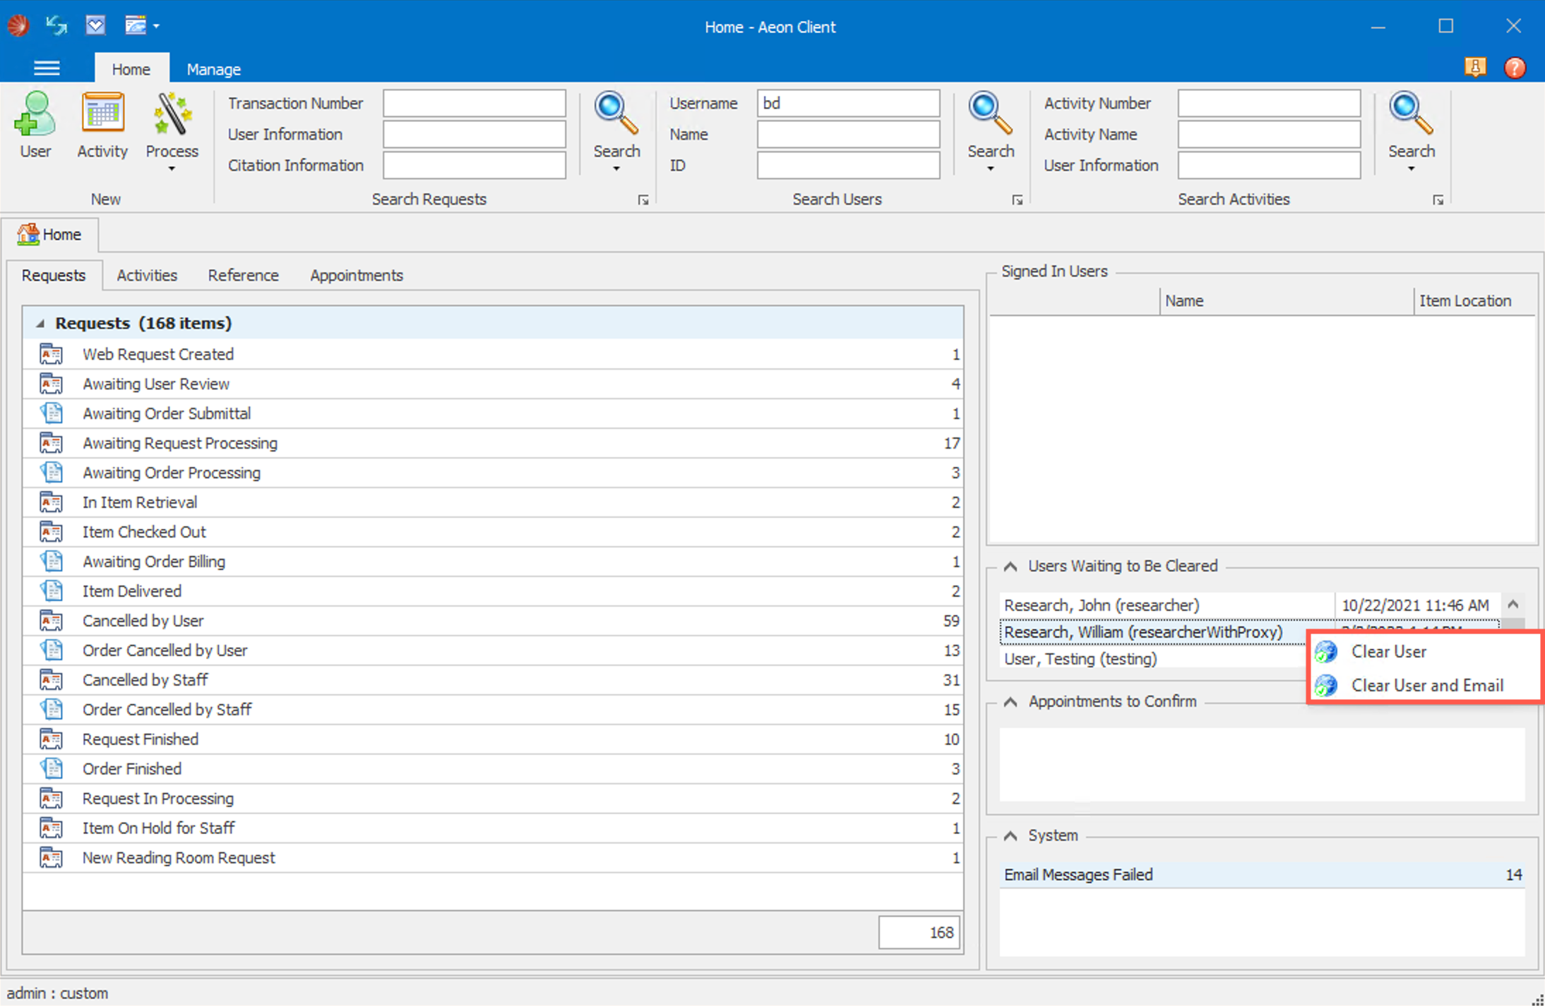Viewport: 1545px width, 1006px height.
Task: Expand the Process button dropdown
Action: pyautogui.click(x=171, y=168)
